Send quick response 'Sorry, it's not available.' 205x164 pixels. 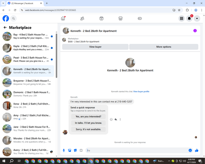click(88, 129)
